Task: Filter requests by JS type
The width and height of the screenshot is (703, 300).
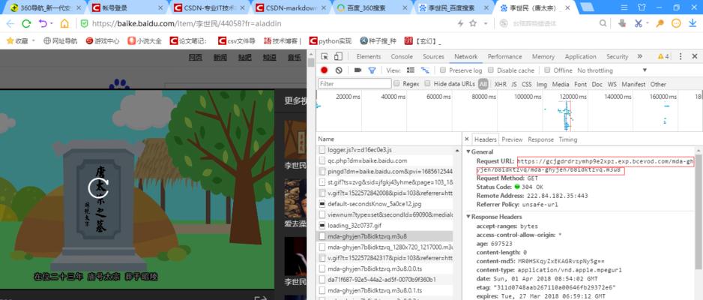Action: [x=514, y=84]
